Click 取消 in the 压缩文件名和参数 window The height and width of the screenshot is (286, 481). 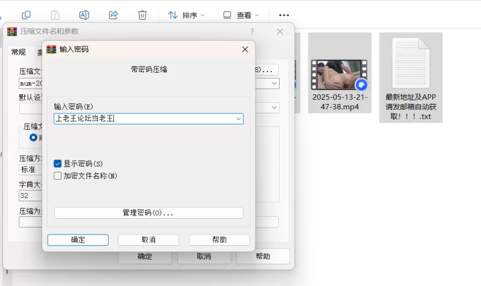pyautogui.click(x=204, y=257)
